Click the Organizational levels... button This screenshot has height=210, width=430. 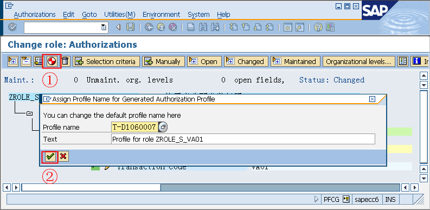[x=359, y=61]
